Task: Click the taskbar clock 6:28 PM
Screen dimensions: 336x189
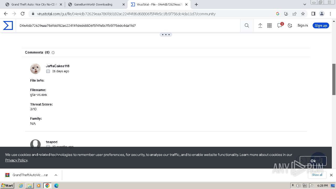Action: tap(322, 186)
